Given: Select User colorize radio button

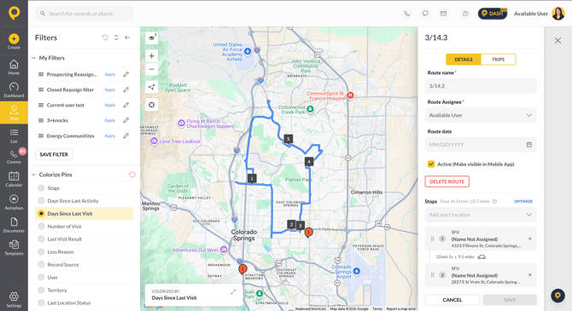Looking at the screenshot, I should [41, 277].
